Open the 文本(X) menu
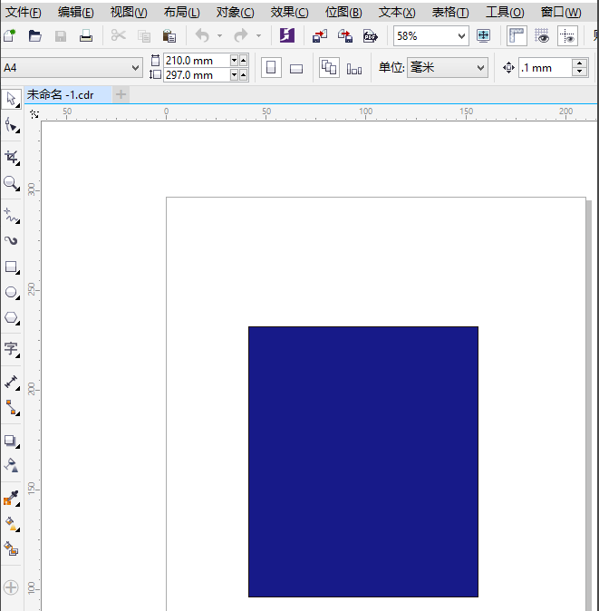 397,13
